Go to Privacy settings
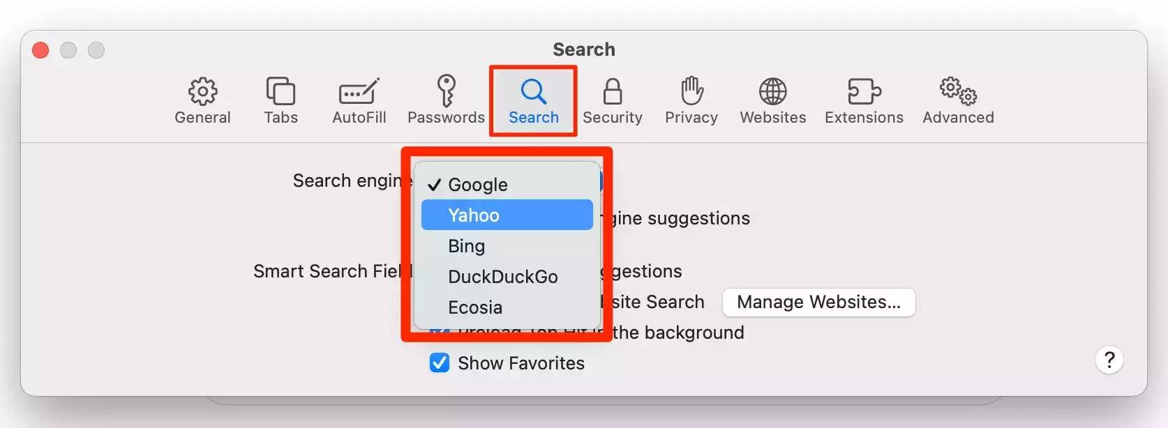The width and height of the screenshot is (1168, 428). point(691,100)
